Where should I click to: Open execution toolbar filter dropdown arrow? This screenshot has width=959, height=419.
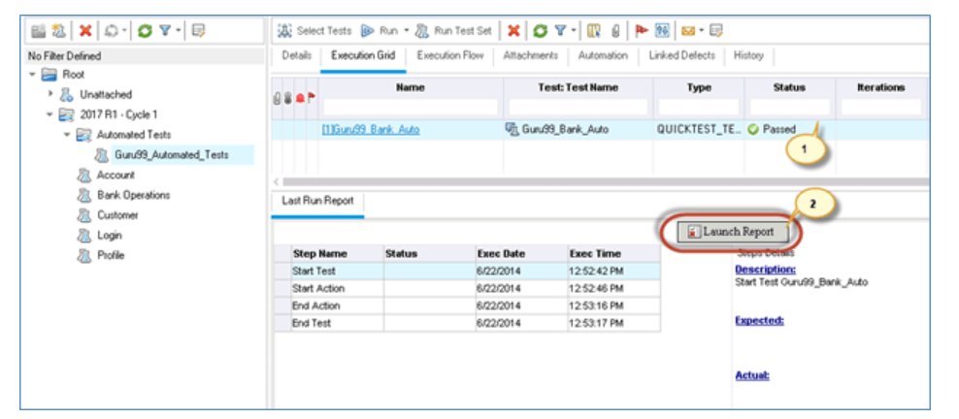573,30
